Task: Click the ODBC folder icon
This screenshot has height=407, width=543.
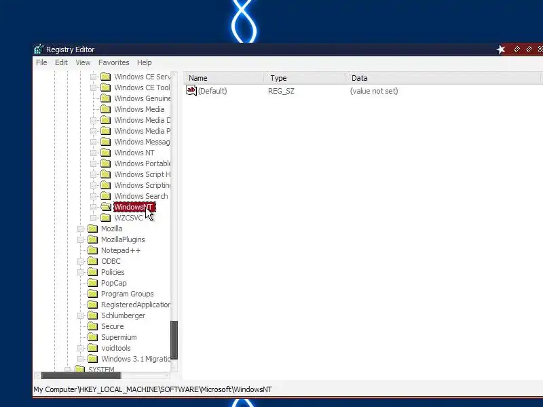Action: [92, 261]
